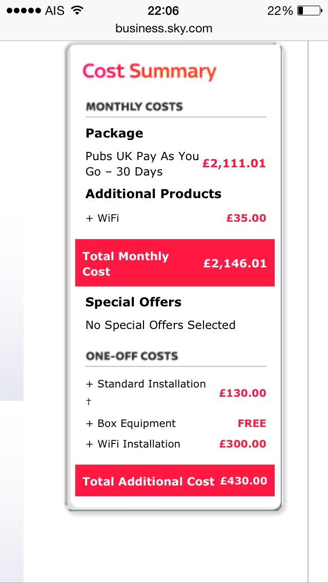328x583 pixels.
Task: Select the Total Monthly Cost banner
Action: coord(175,263)
